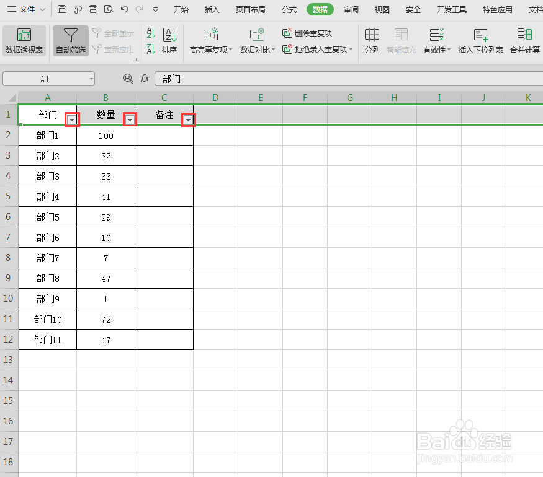This screenshot has height=477, width=543.
Task: Switch to the 公式 ribbon tab
Action: click(289, 9)
